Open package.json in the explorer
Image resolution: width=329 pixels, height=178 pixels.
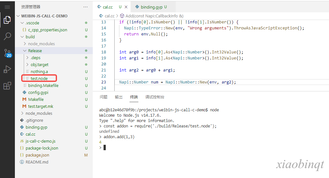click(37, 155)
